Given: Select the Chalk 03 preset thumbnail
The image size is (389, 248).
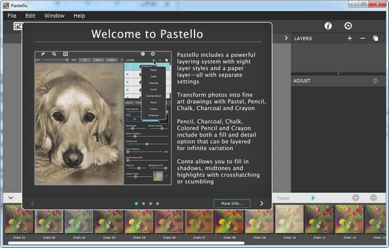Looking at the screenshot, I should 79,221.
